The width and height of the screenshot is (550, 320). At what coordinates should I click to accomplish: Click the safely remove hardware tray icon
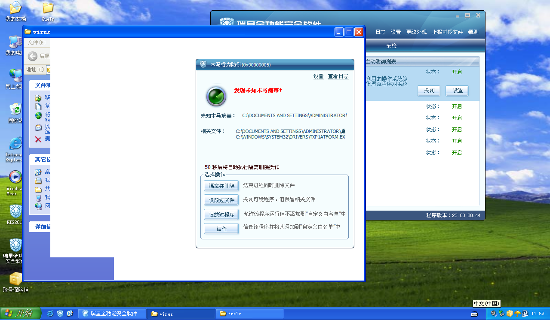(x=501, y=314)
